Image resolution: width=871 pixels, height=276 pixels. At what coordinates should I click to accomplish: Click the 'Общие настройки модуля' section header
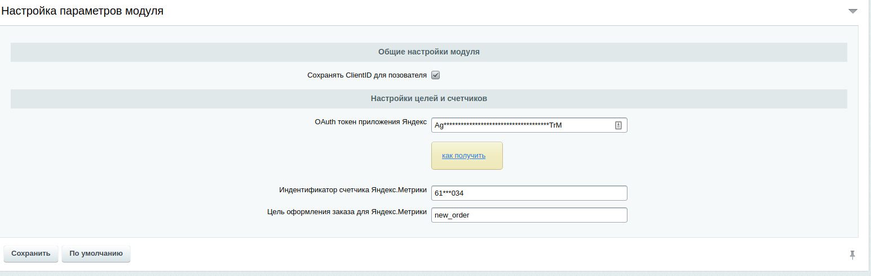(428, 52)
